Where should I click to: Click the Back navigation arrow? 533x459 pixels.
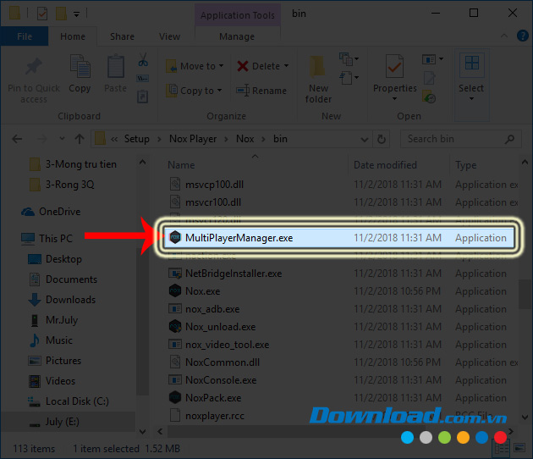coord(17,139)
